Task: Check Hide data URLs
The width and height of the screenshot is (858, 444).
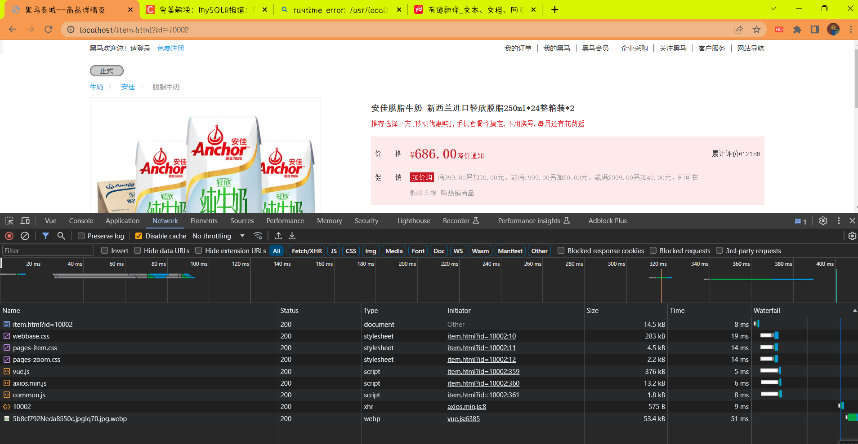Action: (x=138, y=251)
